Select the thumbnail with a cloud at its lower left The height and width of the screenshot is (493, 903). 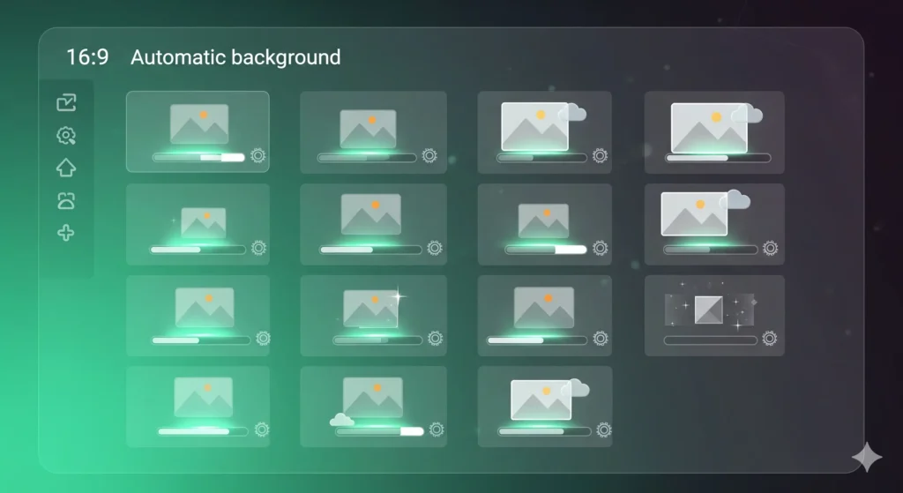pyautogui.click(x=371, y=398)
